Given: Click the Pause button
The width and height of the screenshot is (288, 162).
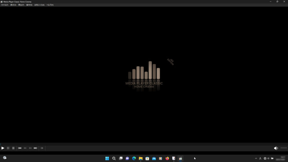Looking at the screenshot, I should coord(8,148).
